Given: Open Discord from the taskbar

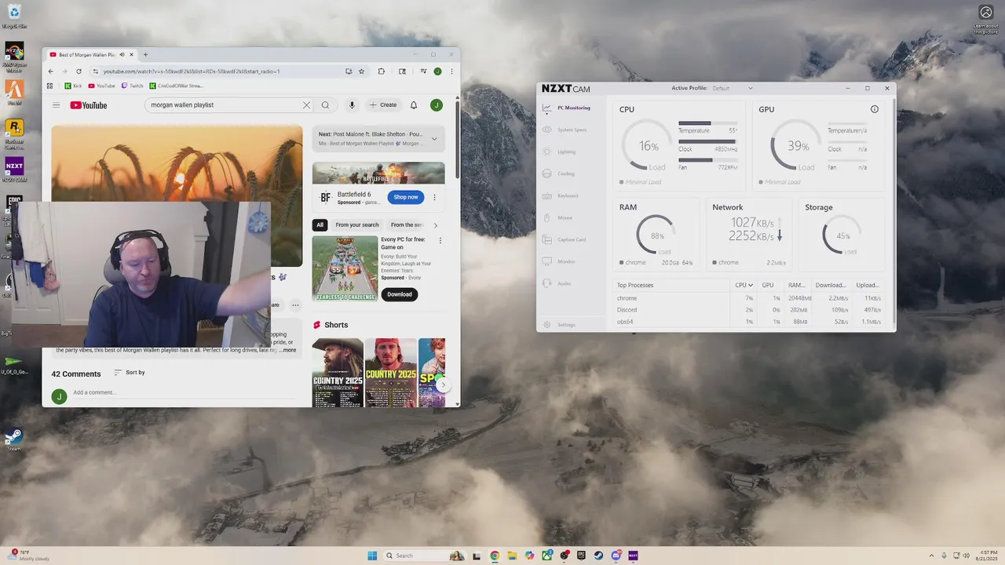Looking at the screenshot, I should (x=616, y=556).
